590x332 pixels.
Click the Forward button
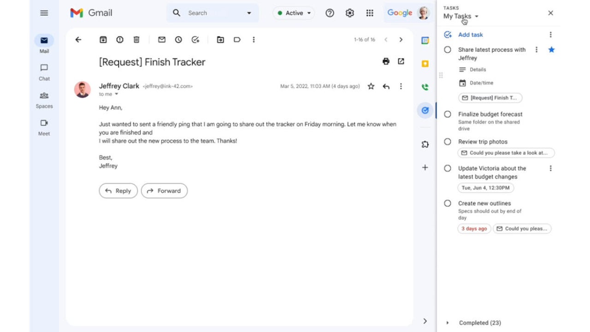tap(164, 191)
